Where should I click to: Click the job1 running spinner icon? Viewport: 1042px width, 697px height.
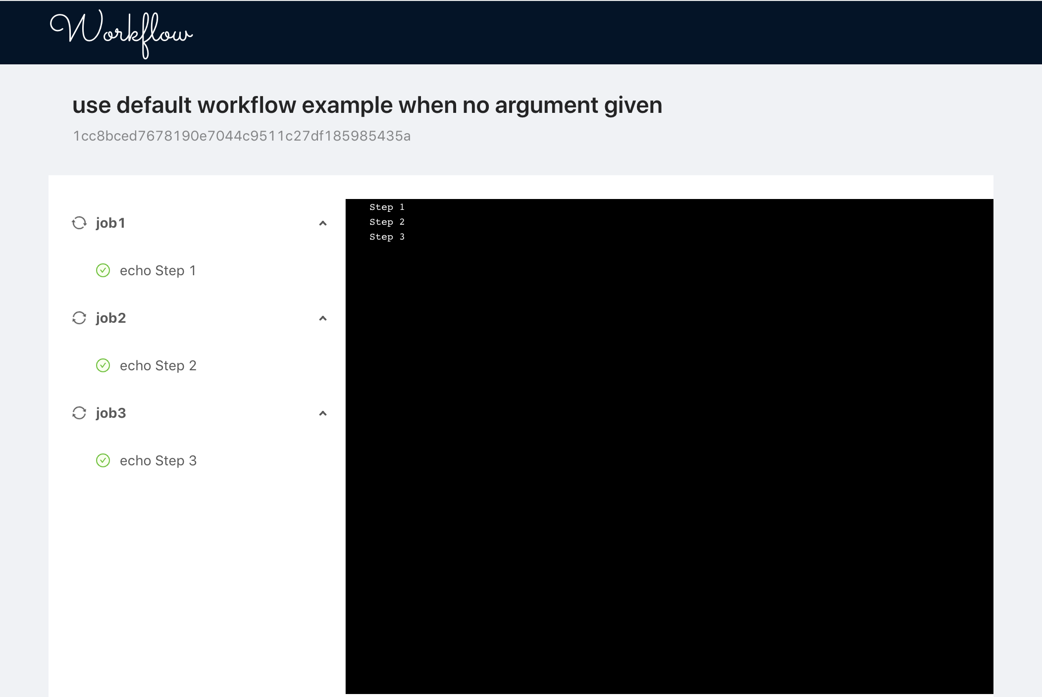(79, 223)
